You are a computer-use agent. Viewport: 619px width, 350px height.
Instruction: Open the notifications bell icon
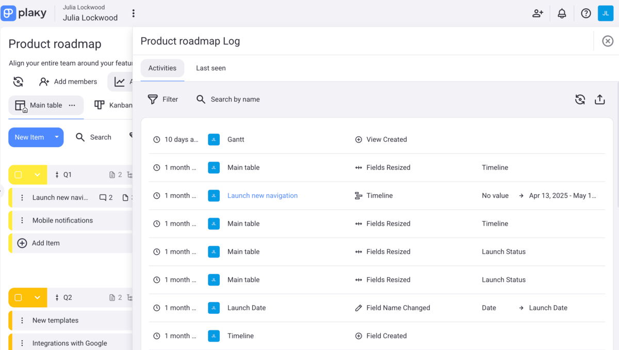click(562, 13)
